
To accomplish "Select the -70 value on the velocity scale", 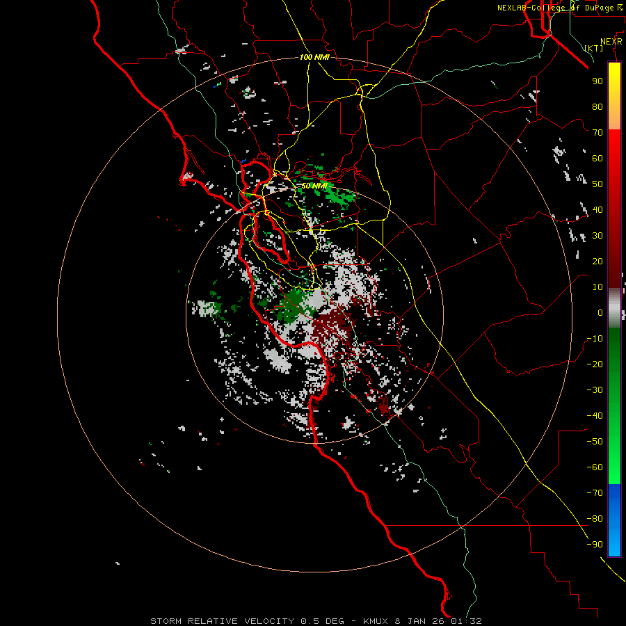I will pos(595,493).
